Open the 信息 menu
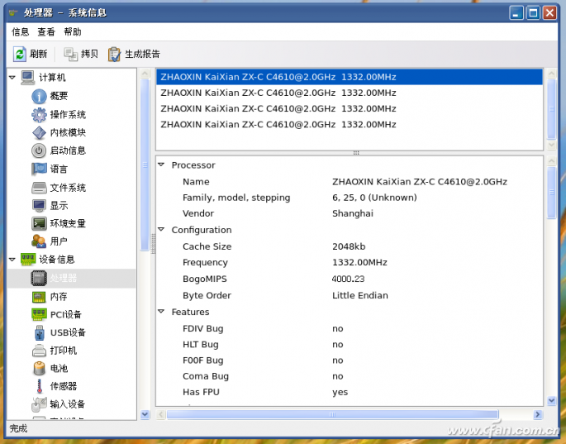Screen dimensions: 566x444 tap(20, 32)
